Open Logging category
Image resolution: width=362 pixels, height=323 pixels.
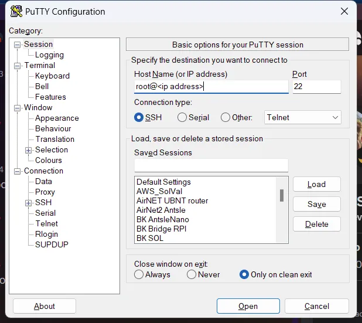click(49, 55)
